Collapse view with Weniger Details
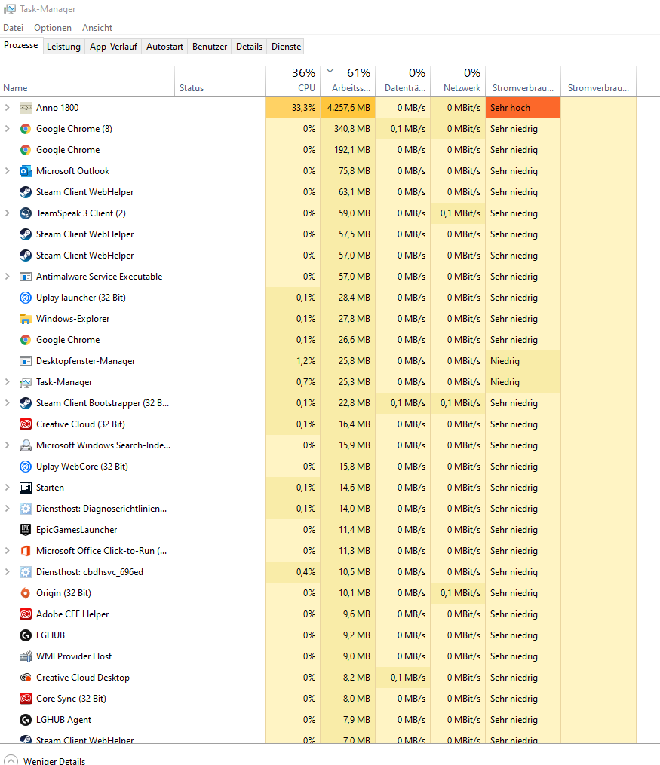This screenshot has height=765, width=660. tap(46, 760)
